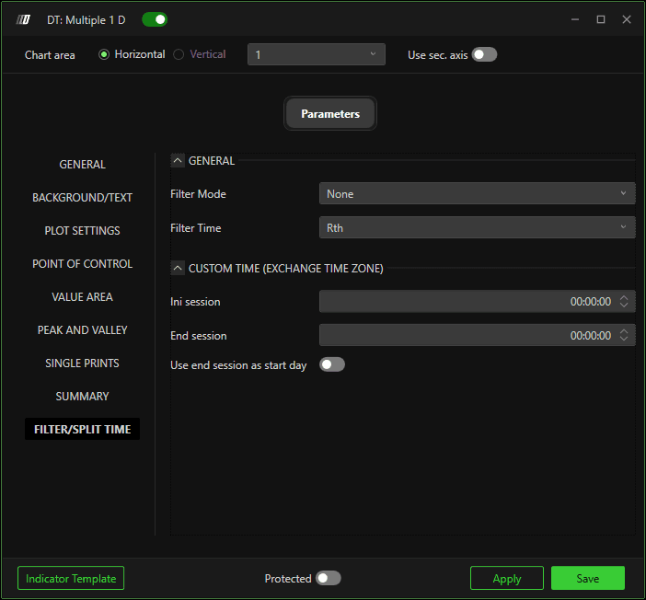Screen dimensions: 646x600
Task: Open the PEAK AND VALLEY tab
Action: point(83,330)
